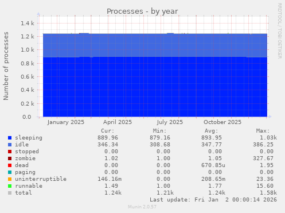Click total minimum value 1.21k
This screenshot has height=213, width=285.
(165, 193)
